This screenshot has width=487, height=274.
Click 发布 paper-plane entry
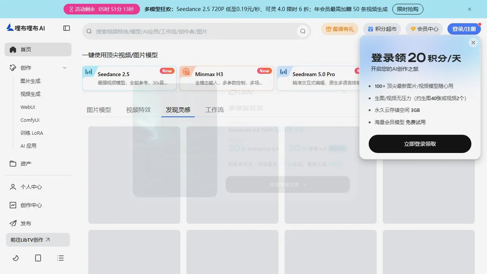point(38,223)
